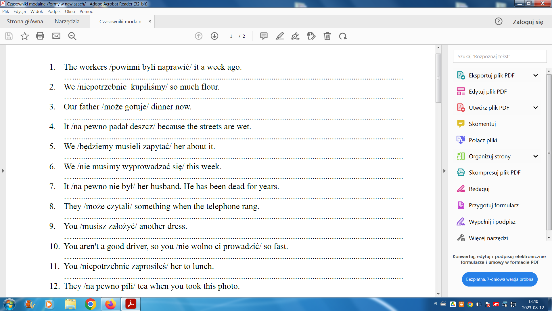Click the Szukaj search field
Screen dimensions: 552x311
pos(500,56)
